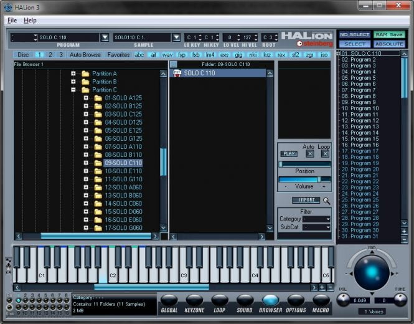The height and width of the screenshot is (324, 414).
Task: Click the VOL knob
Action: (343, 300)
